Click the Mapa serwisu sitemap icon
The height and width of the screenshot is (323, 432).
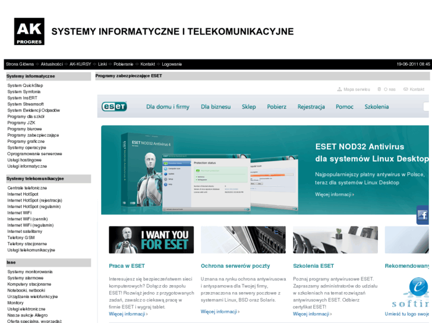click(x=339, y=89)
